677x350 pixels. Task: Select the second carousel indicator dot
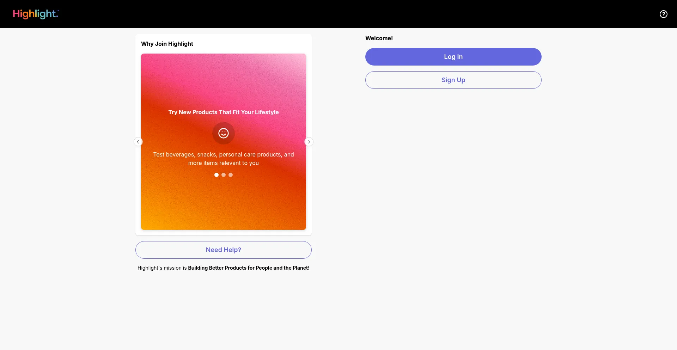point(223,174)
